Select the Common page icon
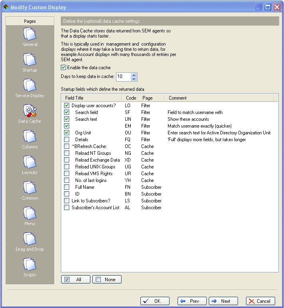Viewport: 284px width, 308px height. point(30,188)
